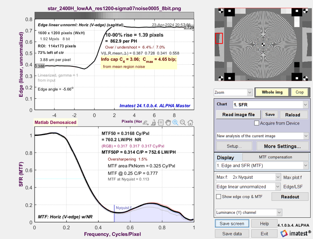Viewport: 313px width, 239px height.
Task: Click the Imatest logo
Action: 294,233
